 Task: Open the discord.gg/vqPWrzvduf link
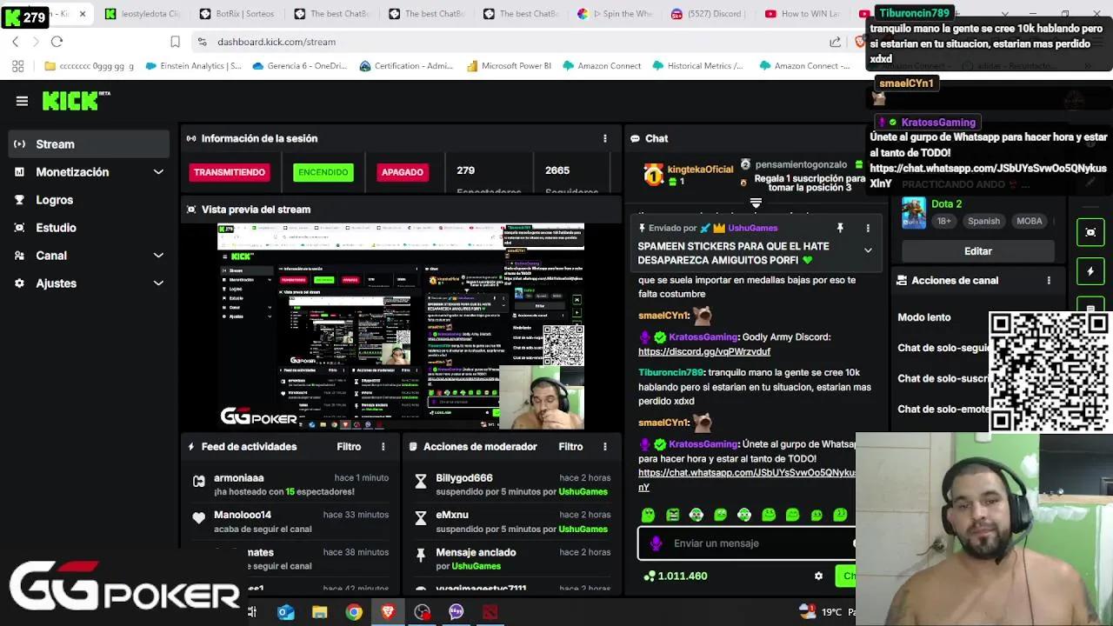pyautogui.click(x=704, y=351)
